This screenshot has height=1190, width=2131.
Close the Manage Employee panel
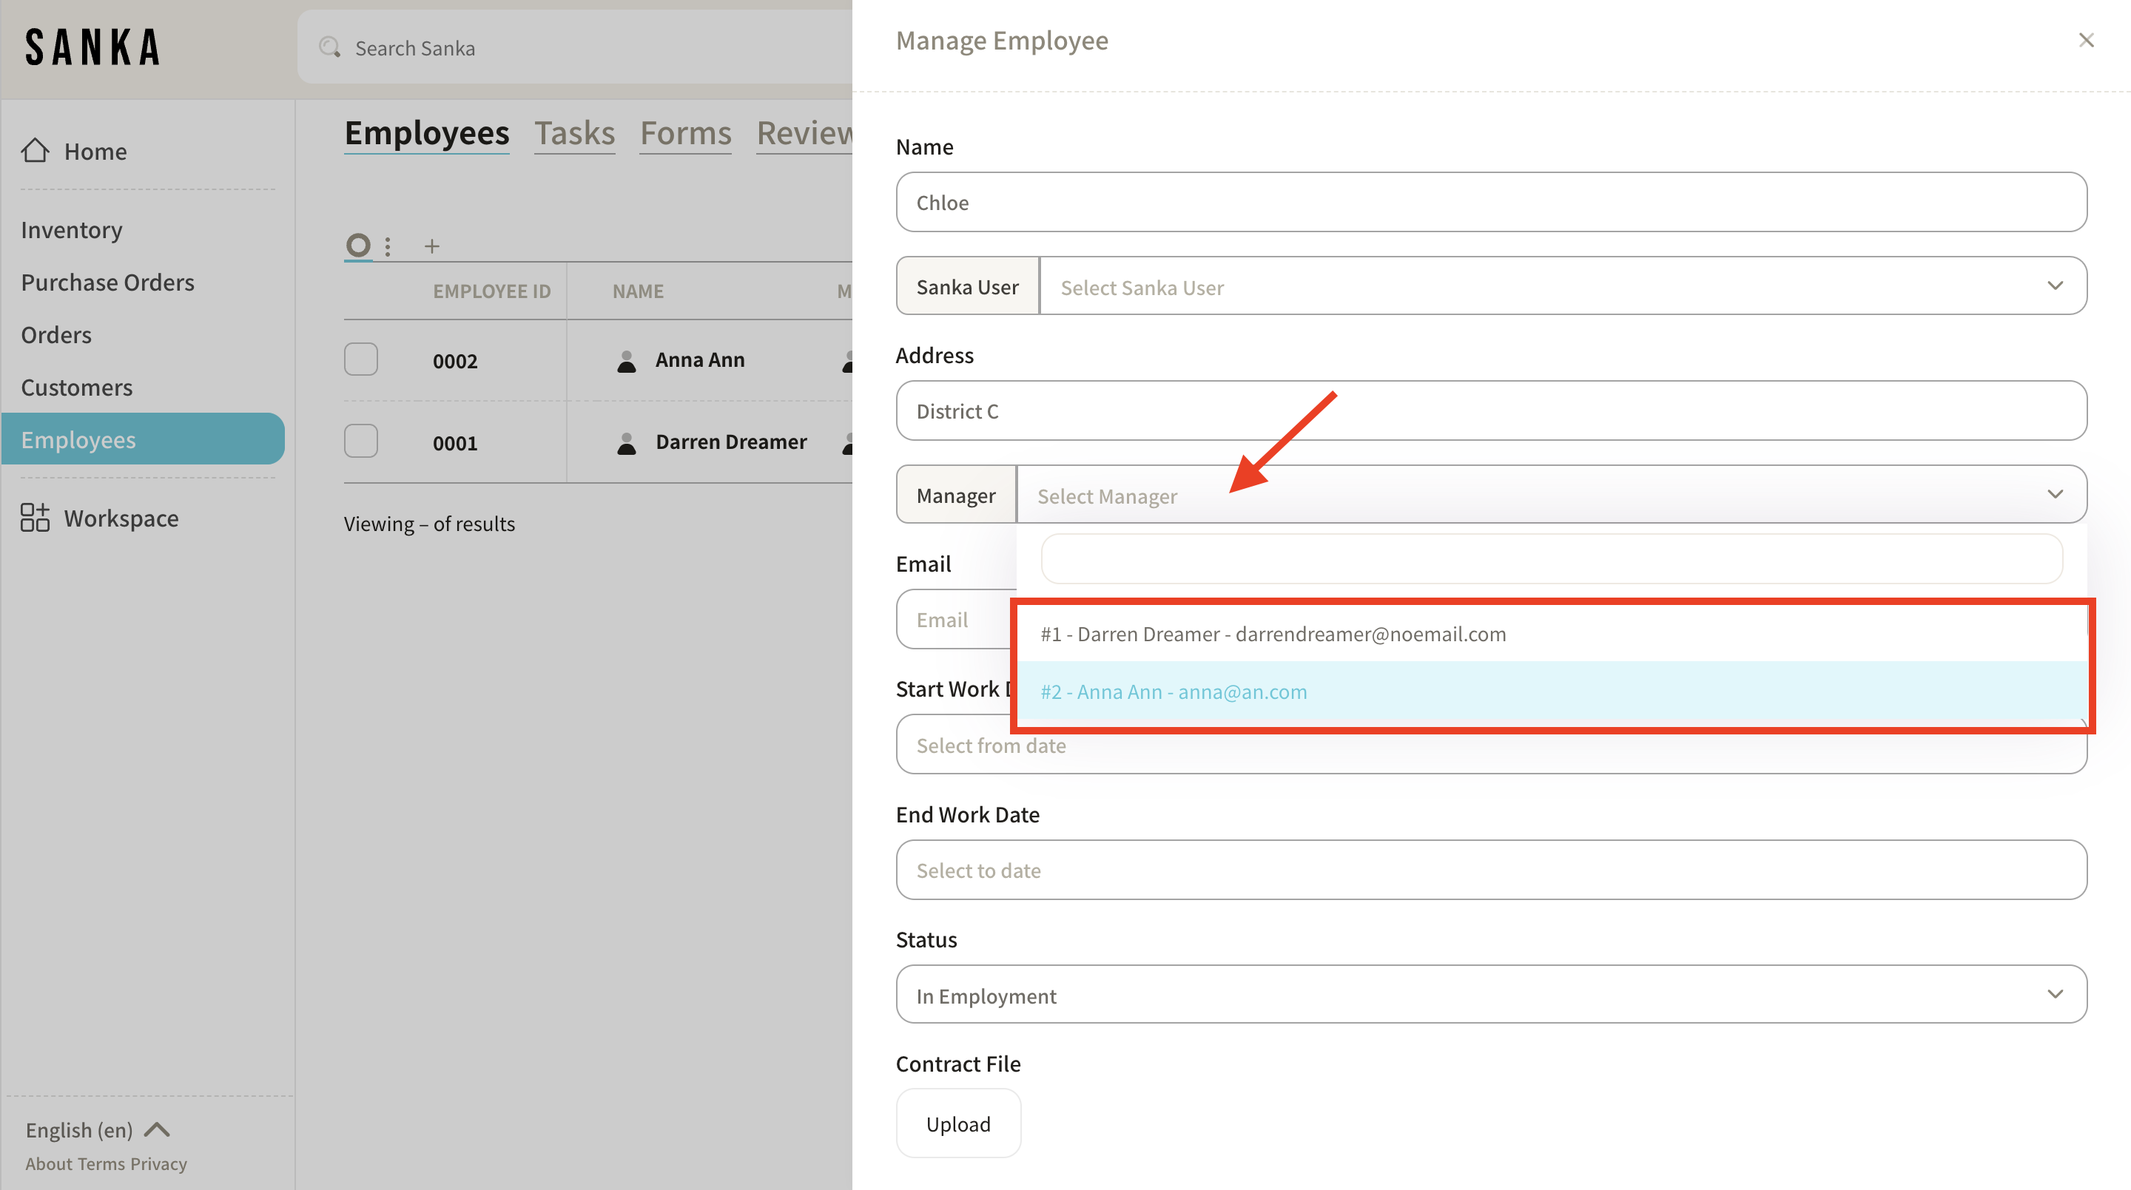(x=2087, y=41)
